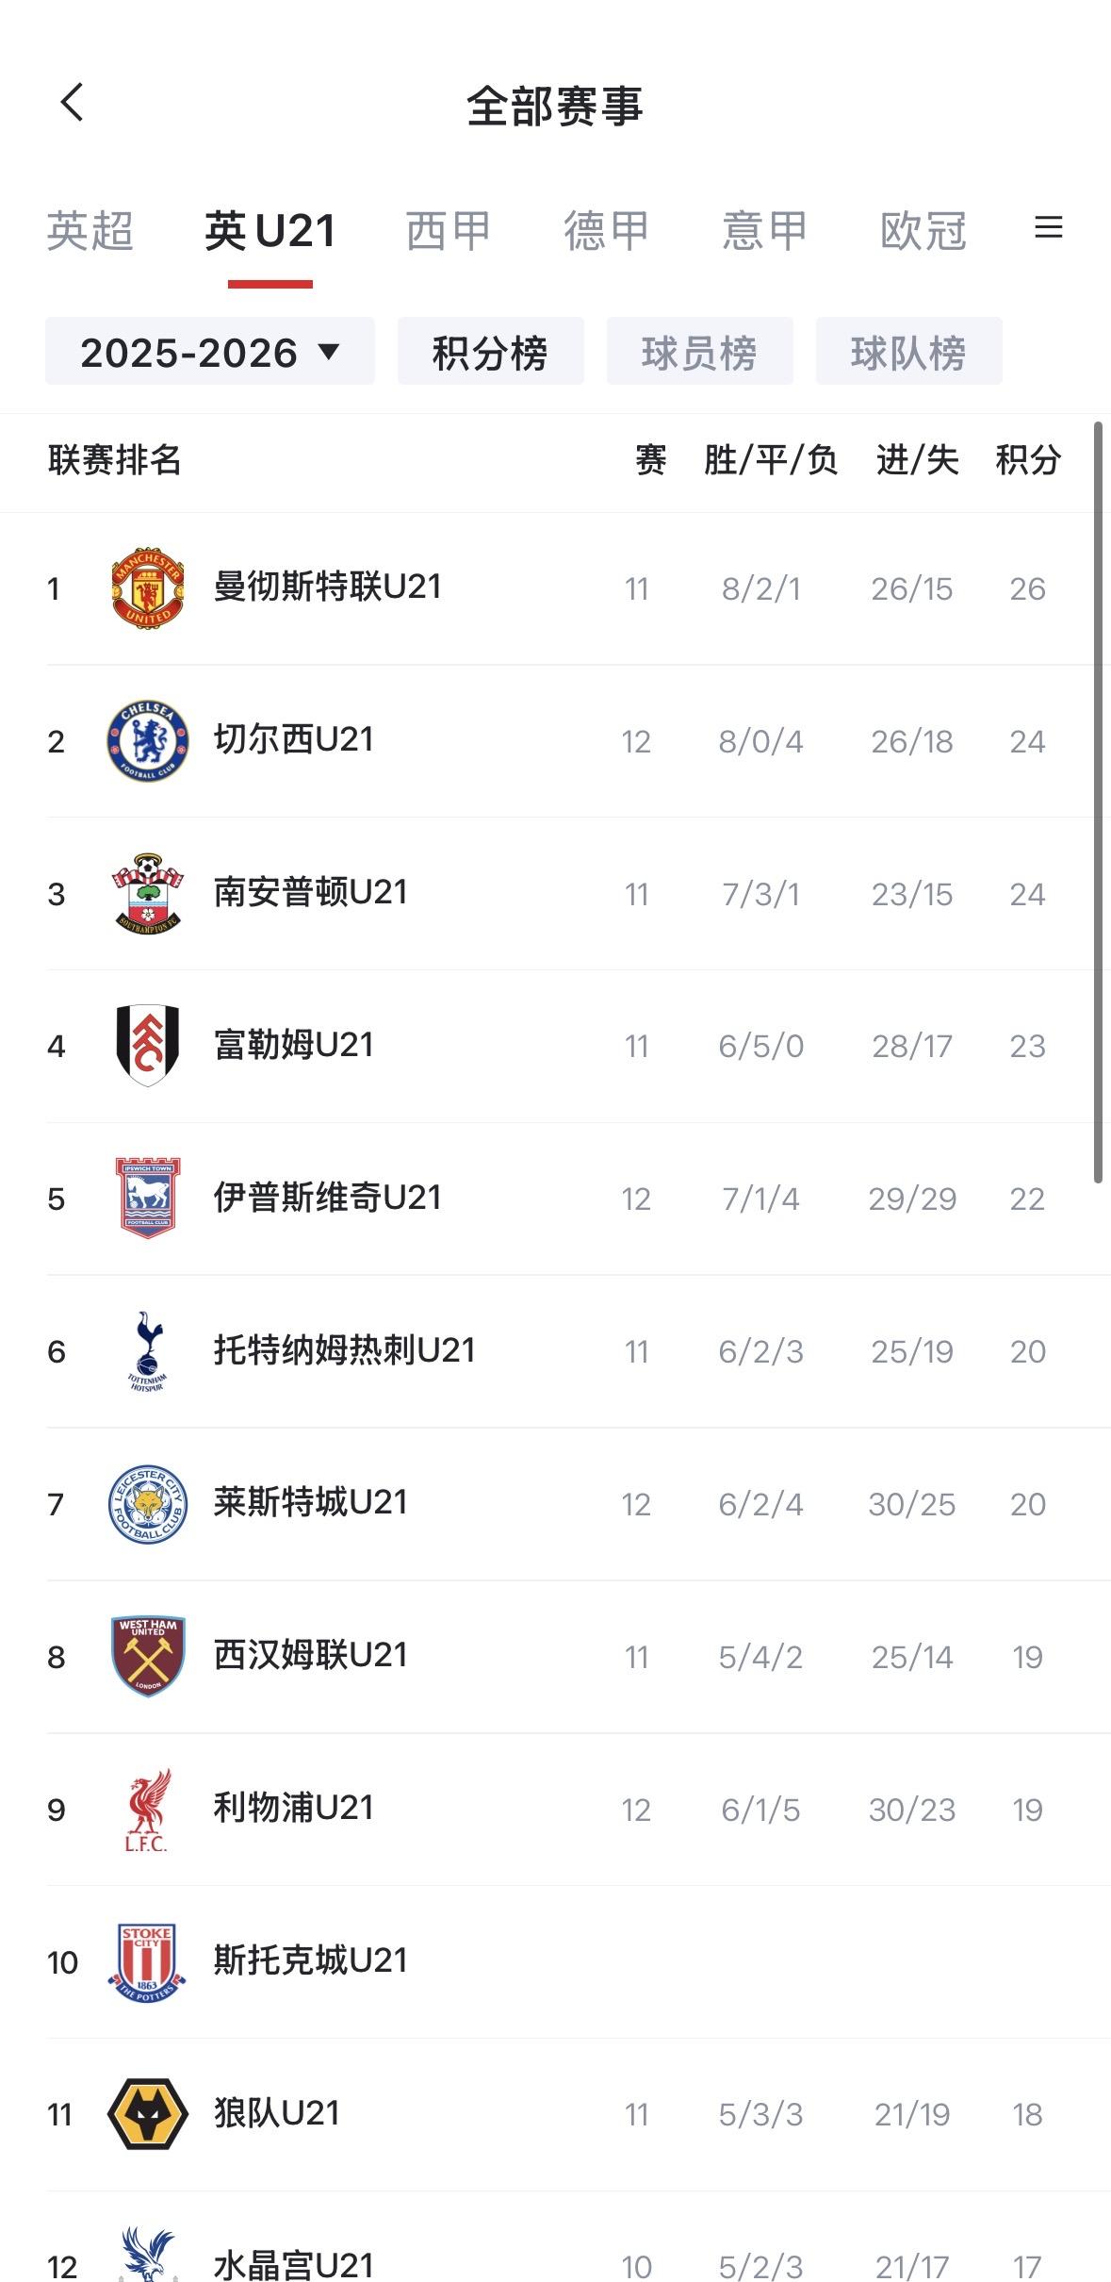Select the 球员榜 button
This screenshot has height=2282, width=1111.
[x=700, y=351]
